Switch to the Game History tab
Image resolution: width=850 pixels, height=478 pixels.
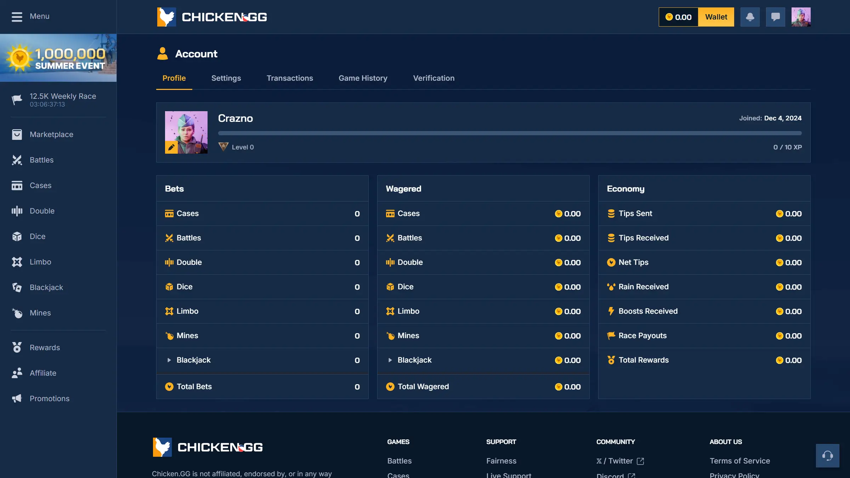pos(363,78)
